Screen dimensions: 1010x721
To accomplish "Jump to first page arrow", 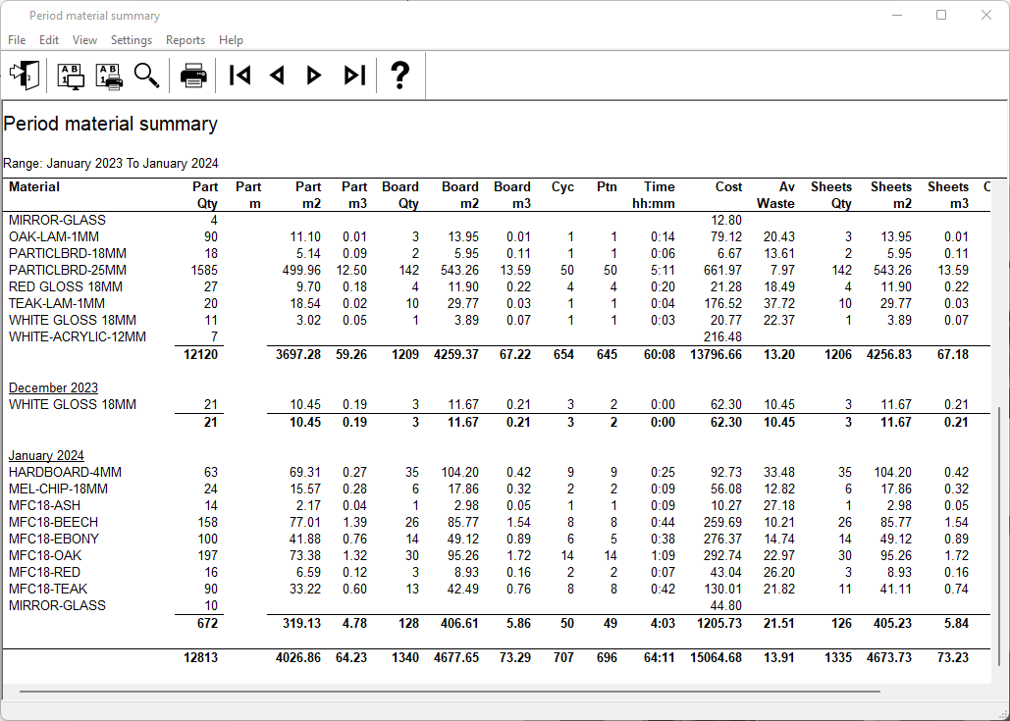I will tap(240, 76).
